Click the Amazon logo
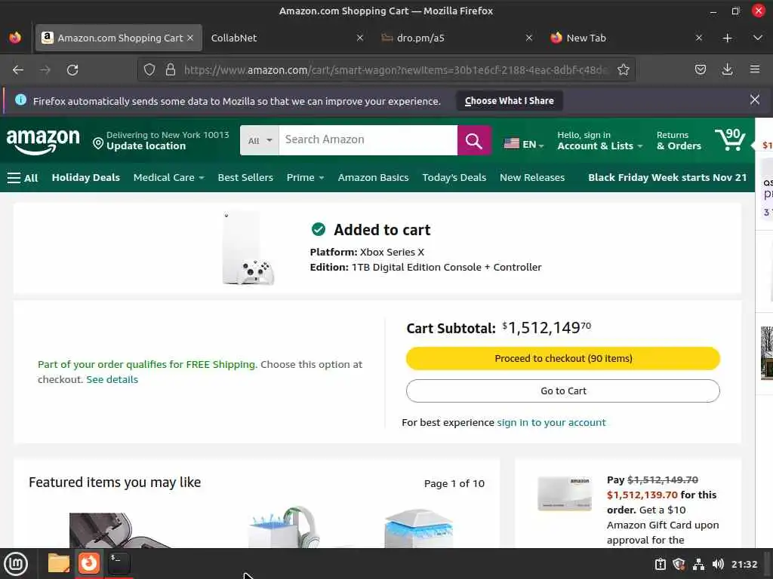The width and height of the screenshot is (773, 579). coord(43,141)
